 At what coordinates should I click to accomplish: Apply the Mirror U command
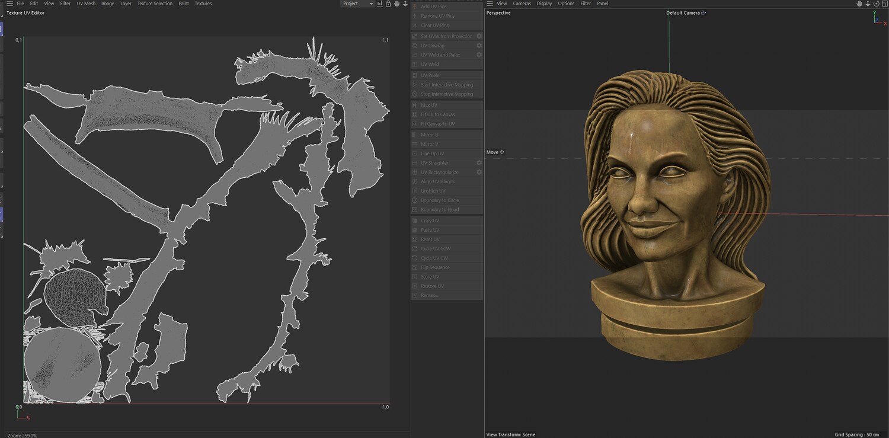pyautogui.click(x=447, y=135)
